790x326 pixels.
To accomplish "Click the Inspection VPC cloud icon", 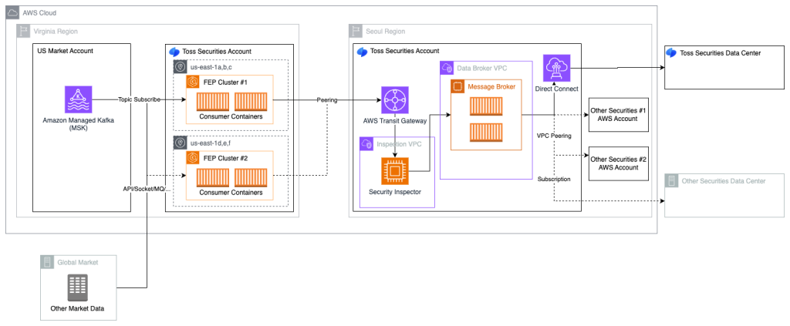I will tap(366, 143).
